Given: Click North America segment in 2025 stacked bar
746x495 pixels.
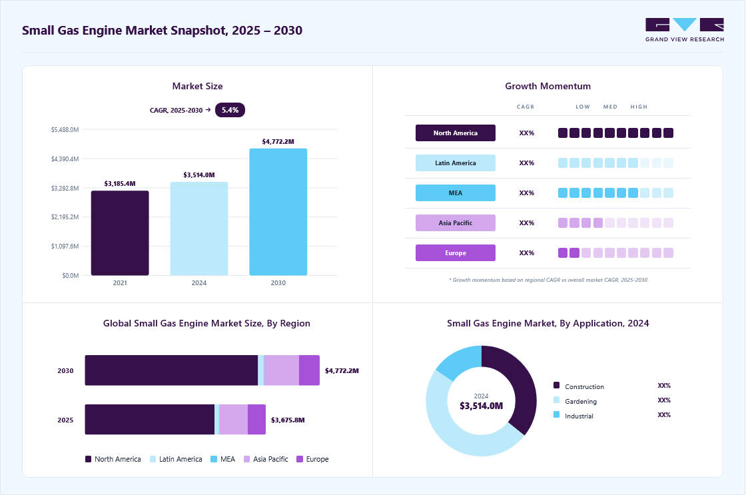Looking at the screenshot, I should pyautogui.click(x=150, y=419).
